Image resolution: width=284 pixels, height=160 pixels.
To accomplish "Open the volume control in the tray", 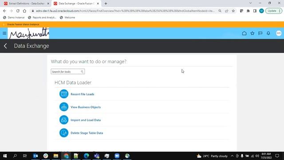I will pyautogui.click(x=257, y=156).
